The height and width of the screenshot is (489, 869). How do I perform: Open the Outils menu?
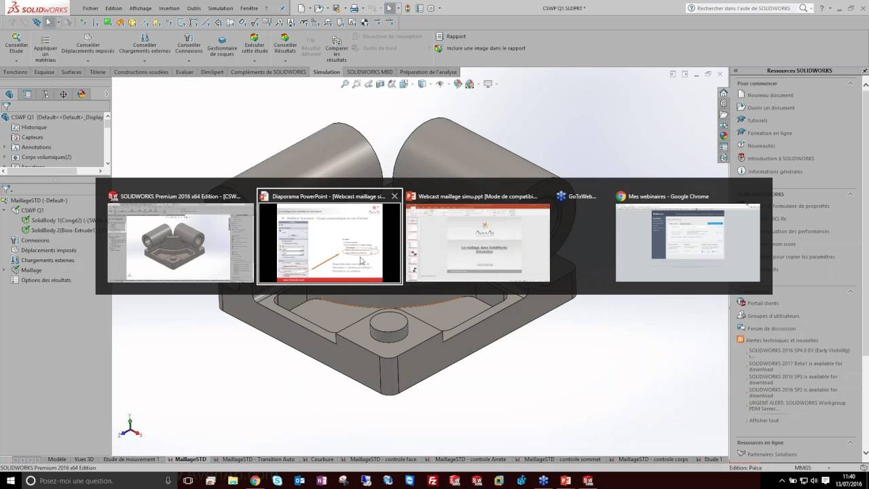coord(194,8)
